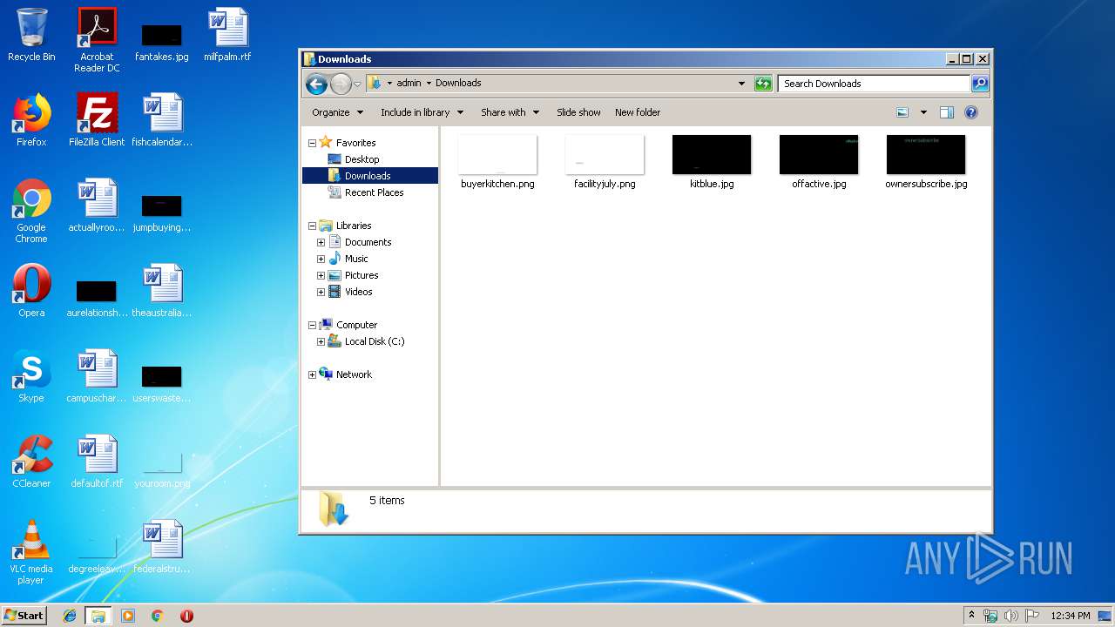The width and height of the screenshot is (1115, 627).
Task: Launch Opera from the desktop
Action: 31,291
